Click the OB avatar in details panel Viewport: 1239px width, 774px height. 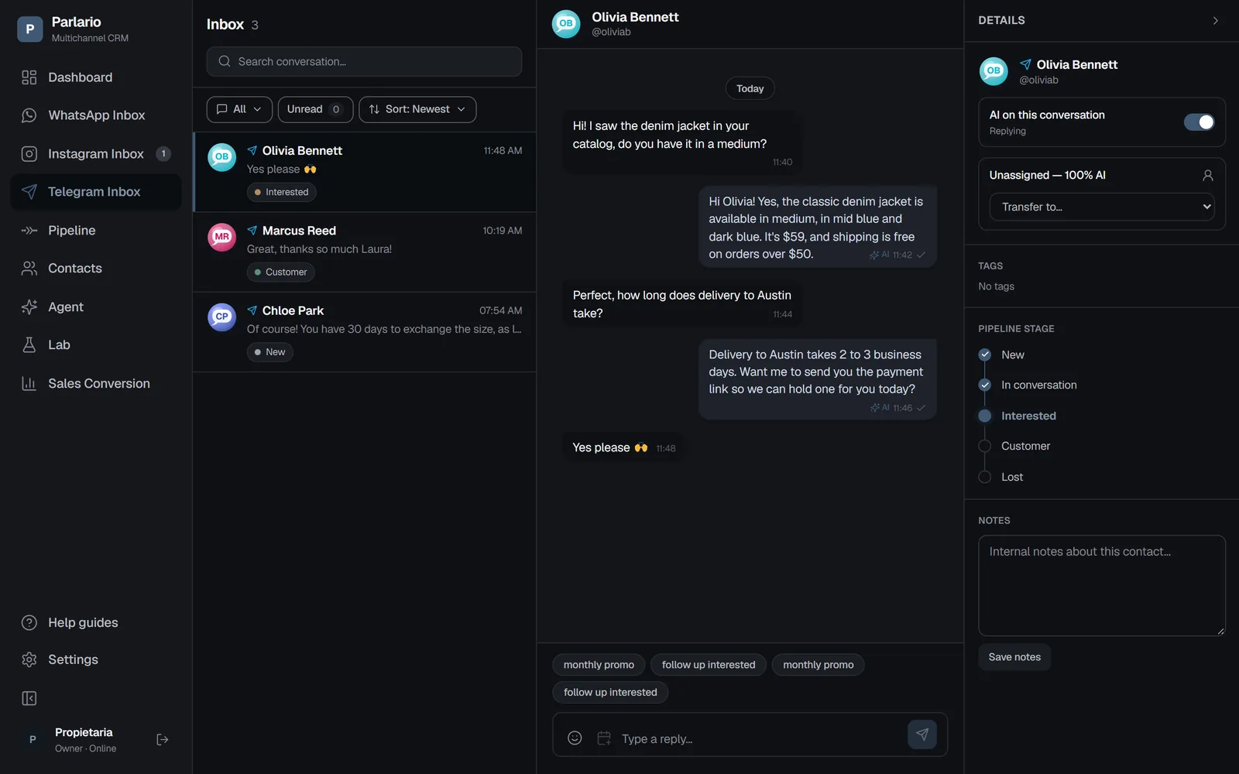(994, 71)
